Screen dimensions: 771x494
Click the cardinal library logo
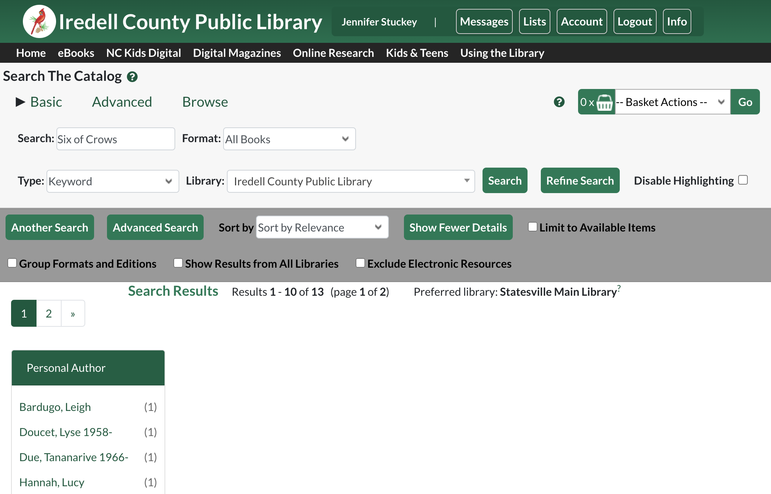(x=39, y=21)
